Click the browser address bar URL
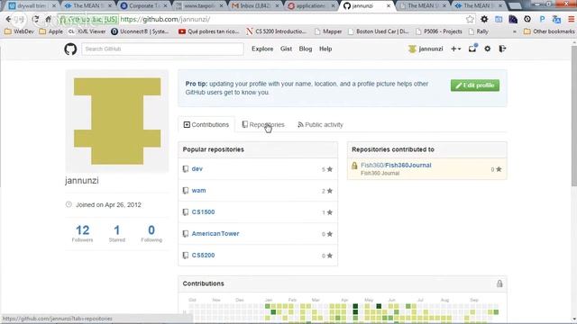Screen dimensions: 577x324 (165, 19)
